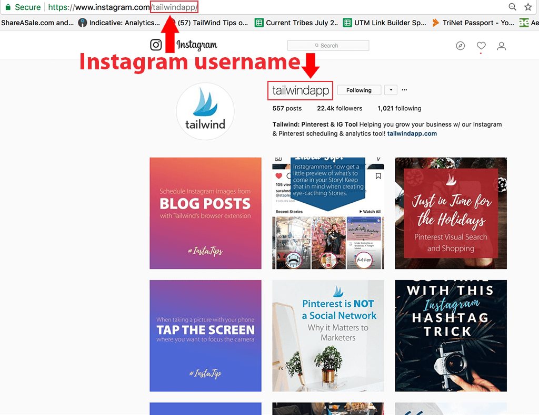Click inside the Search field
539x415 pixels.
327,45
